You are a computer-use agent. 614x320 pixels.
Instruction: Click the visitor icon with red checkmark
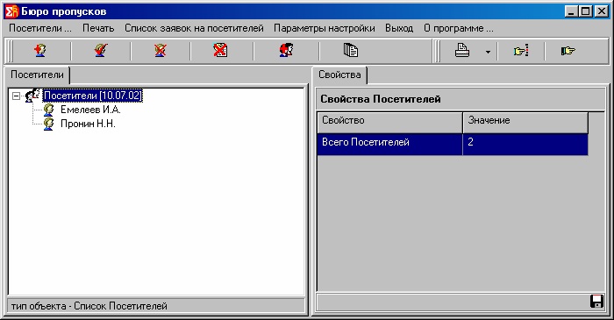coord(101,51)
